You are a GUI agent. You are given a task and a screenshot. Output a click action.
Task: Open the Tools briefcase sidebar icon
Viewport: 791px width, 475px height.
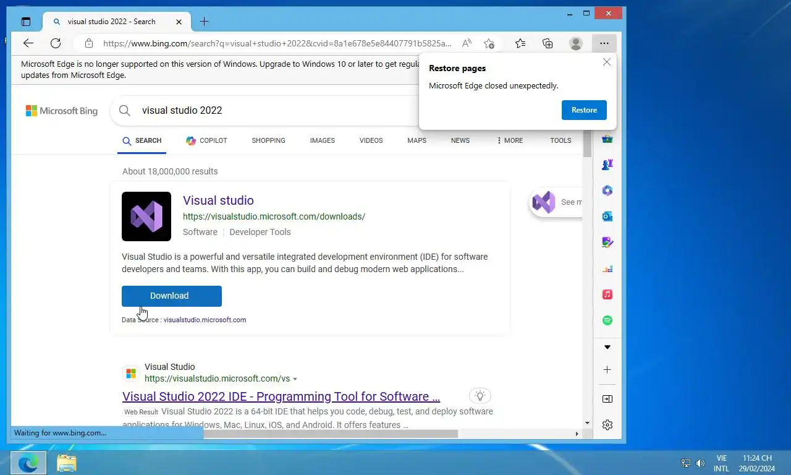click(x=607, y=139)
